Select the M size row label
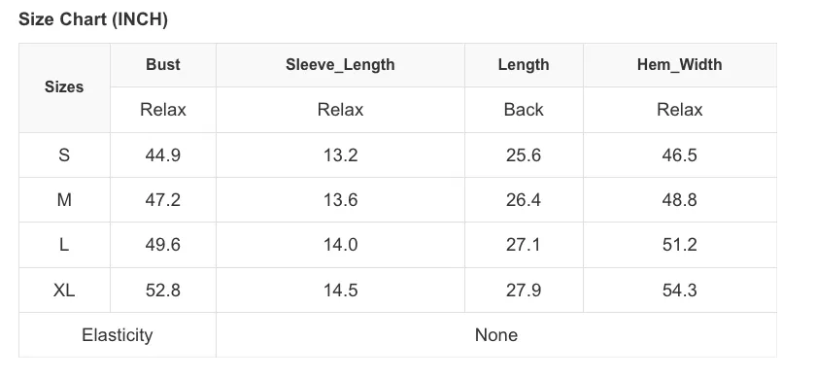The width and height of the screenshot is (816, 377). [64, 199]
